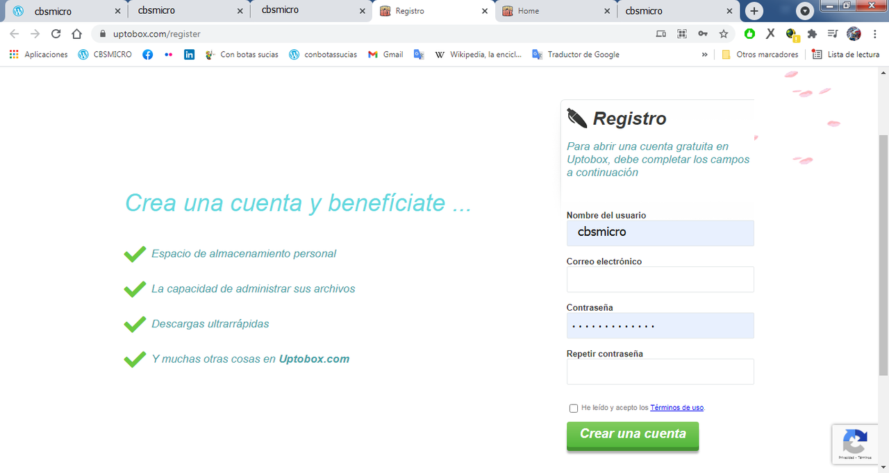Focus the Nombre del usuario field
This screenshot has width=889, height=473.
coord(660,233)
